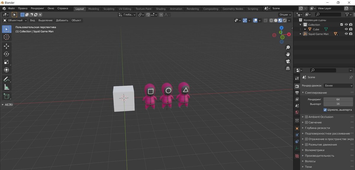Open the Tool properties tab
Screen dimensions: 355x170
(x=297, y=78)
